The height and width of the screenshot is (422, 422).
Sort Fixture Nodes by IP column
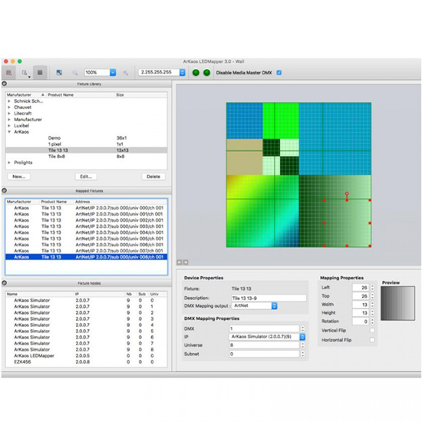77,294
